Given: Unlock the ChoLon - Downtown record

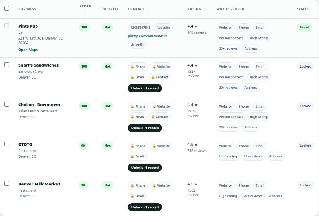Looking at the screenshot, I should 145,128.
